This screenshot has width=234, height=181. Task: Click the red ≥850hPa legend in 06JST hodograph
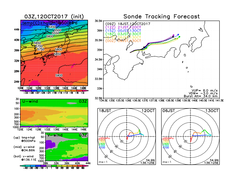click(x=168, y=138)
